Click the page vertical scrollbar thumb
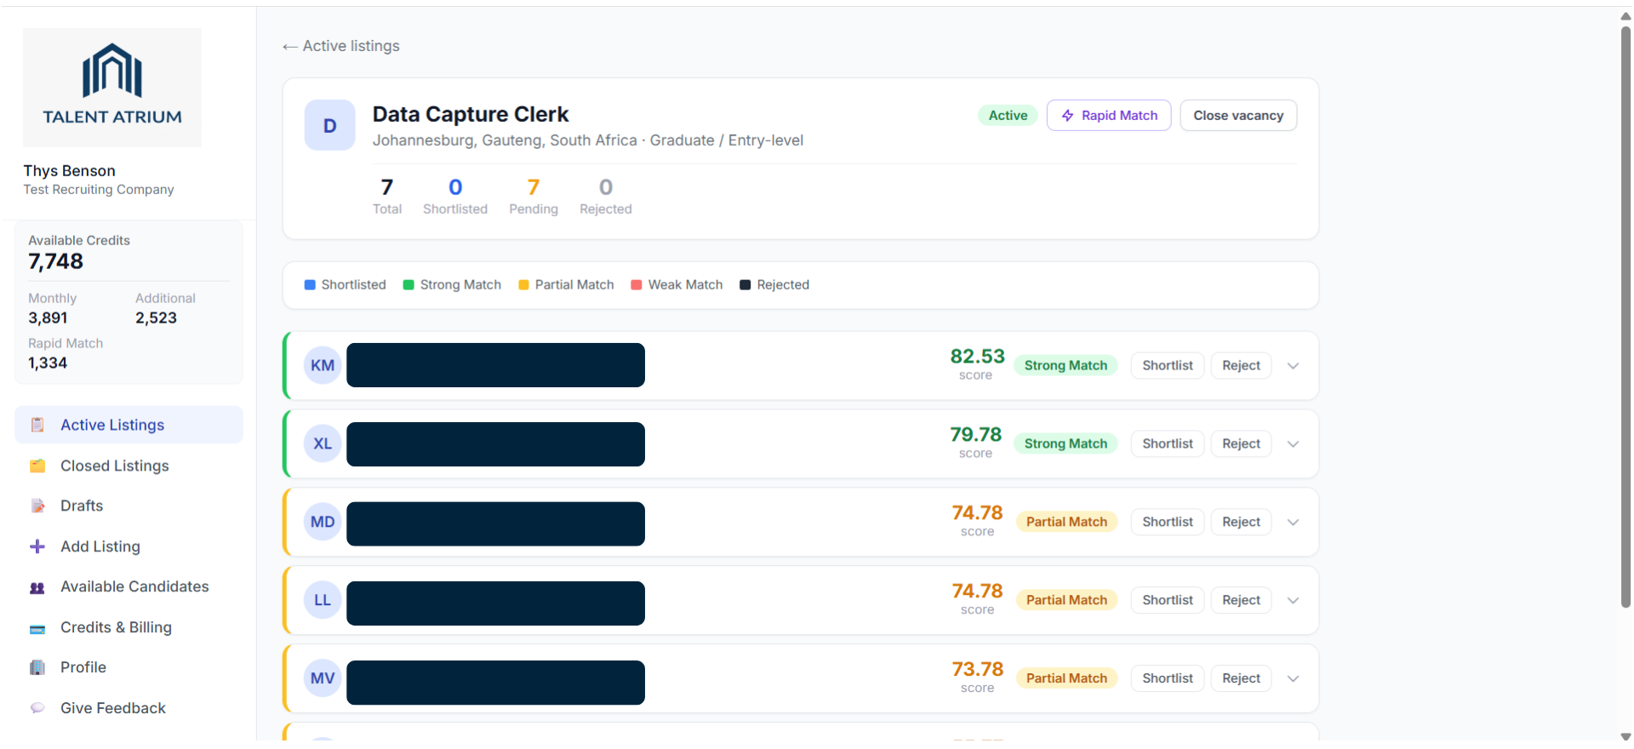 1625,317
